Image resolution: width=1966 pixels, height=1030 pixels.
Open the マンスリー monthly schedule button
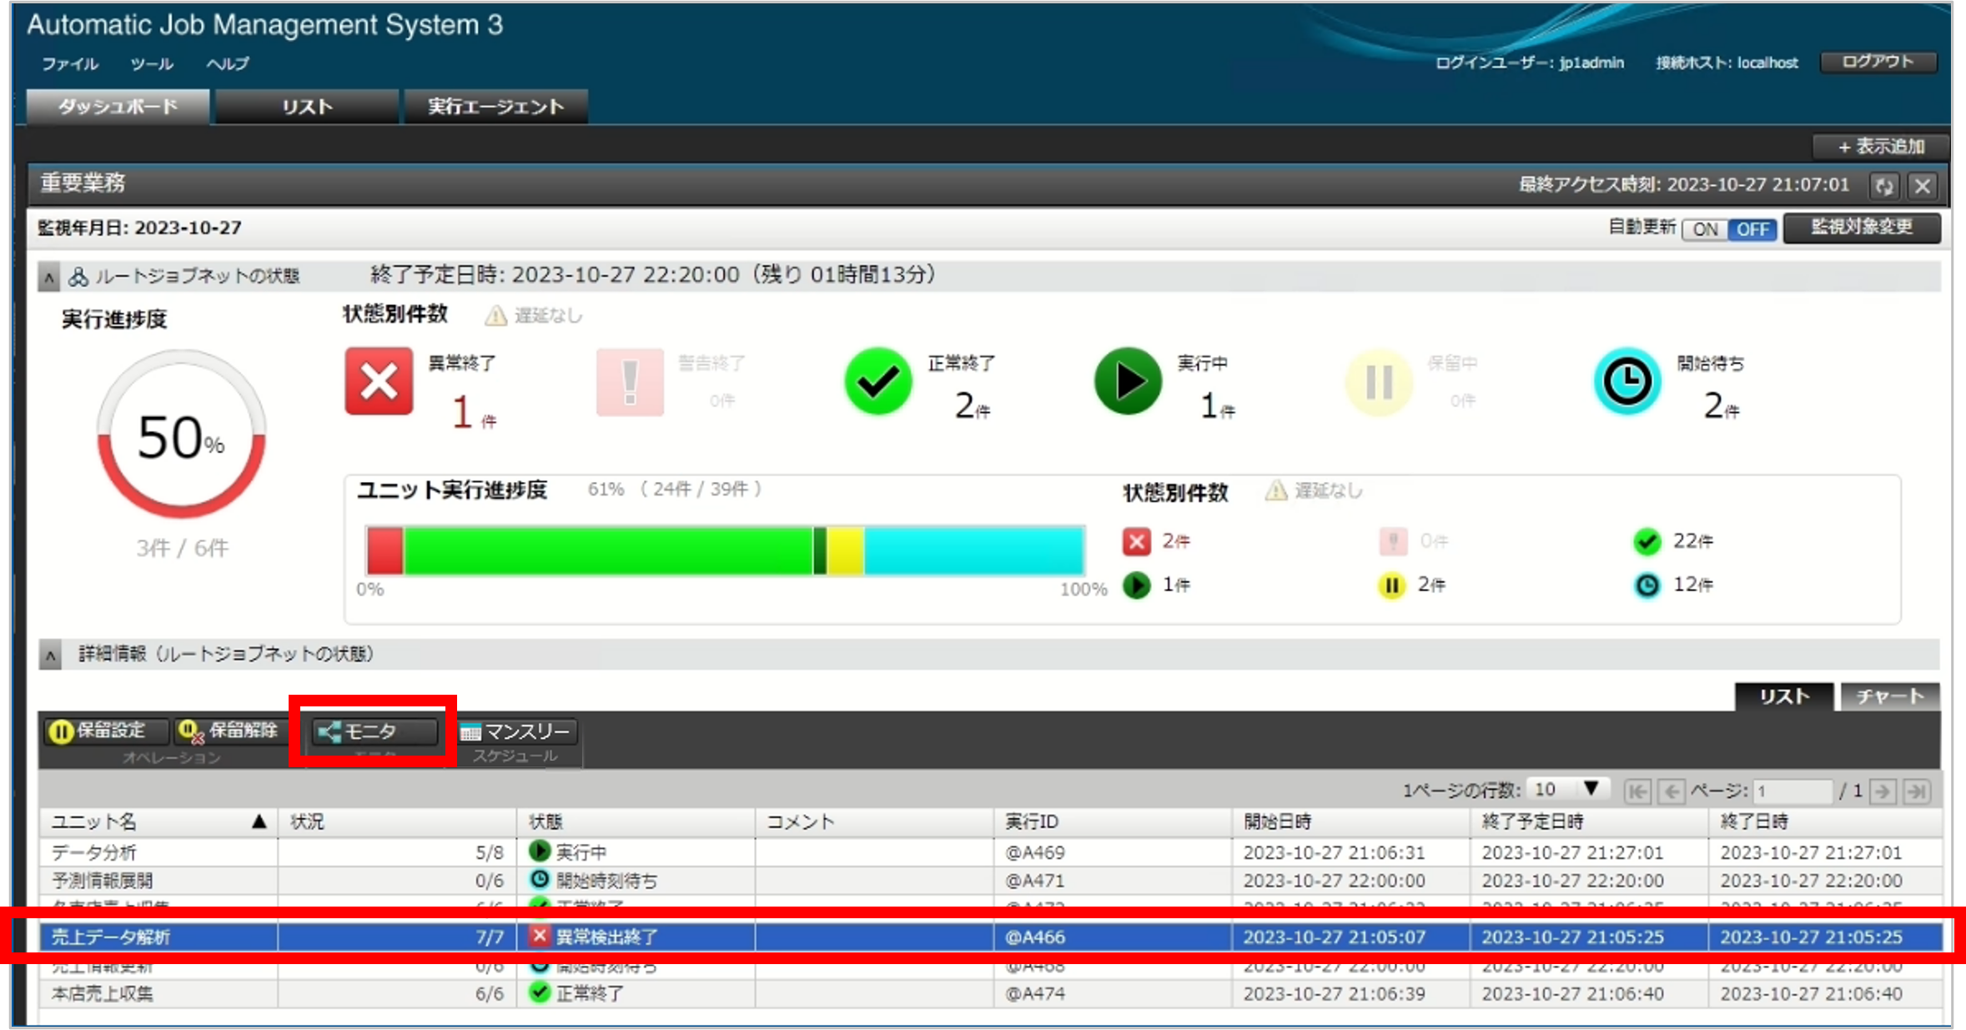515,731
